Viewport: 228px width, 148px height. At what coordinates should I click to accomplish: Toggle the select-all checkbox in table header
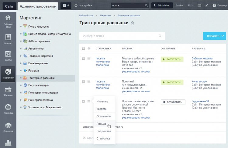coord(83,48)
